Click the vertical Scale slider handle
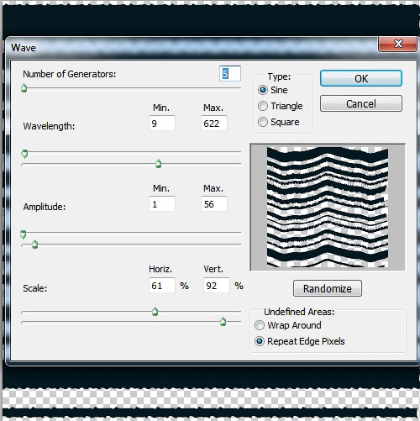This screenshot has height=421, width=420. pos(223,322)
